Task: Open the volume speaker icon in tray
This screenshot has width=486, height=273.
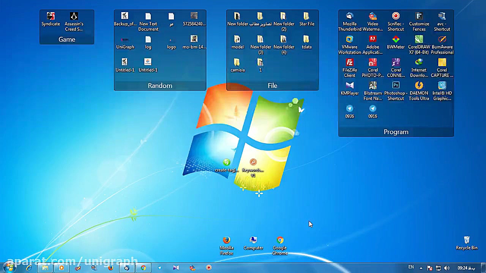Action: (x=447, y=268)
